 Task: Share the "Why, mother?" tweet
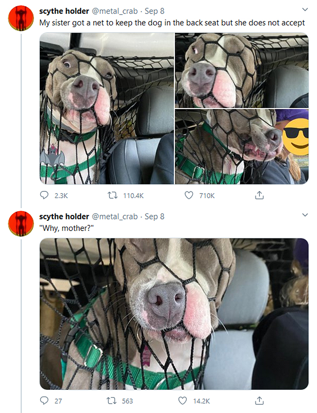[x=259, y=401]
